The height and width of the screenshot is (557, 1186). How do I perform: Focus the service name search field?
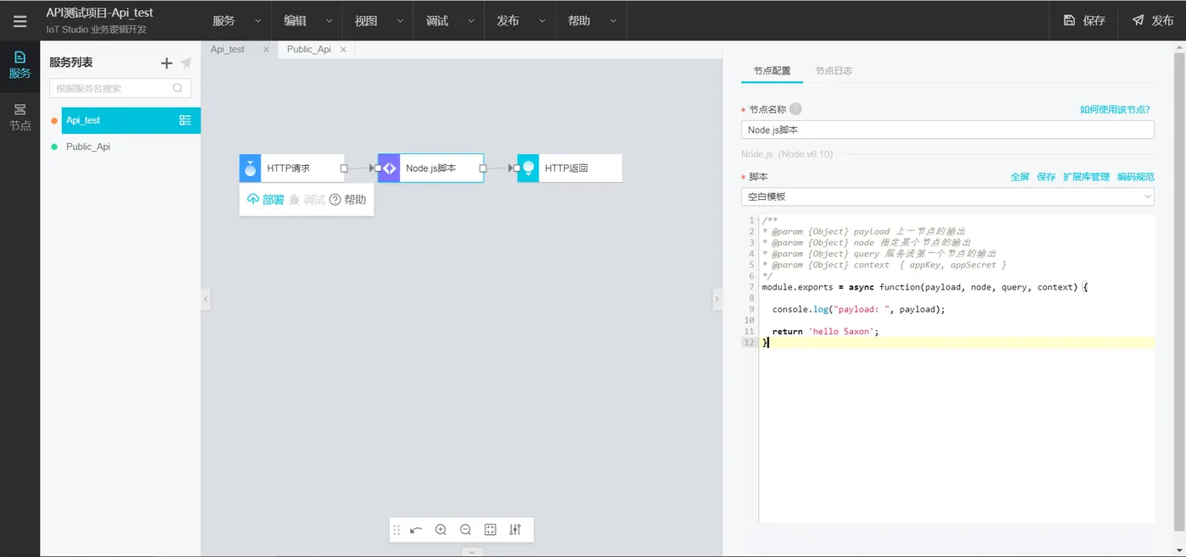(x=120, y=88)
